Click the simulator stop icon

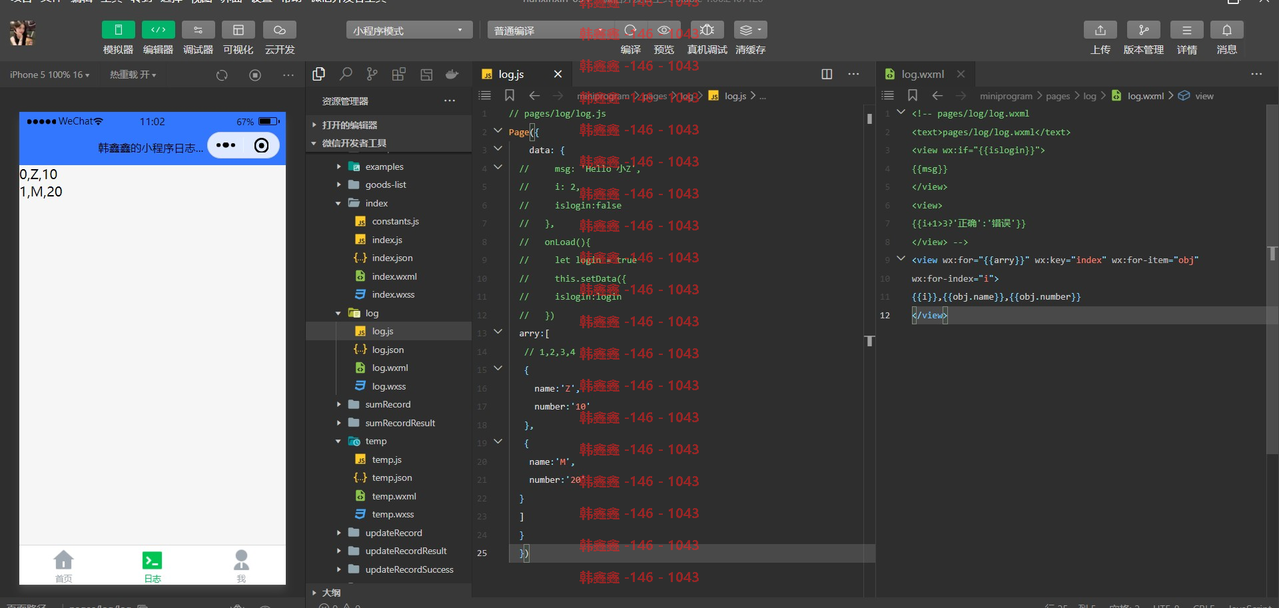(255, 75)
